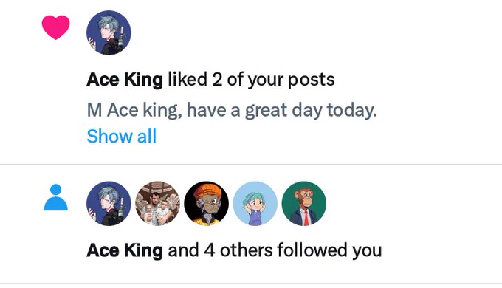
Task: Click the word 'today.' in post preview
Action: (352, 111)
